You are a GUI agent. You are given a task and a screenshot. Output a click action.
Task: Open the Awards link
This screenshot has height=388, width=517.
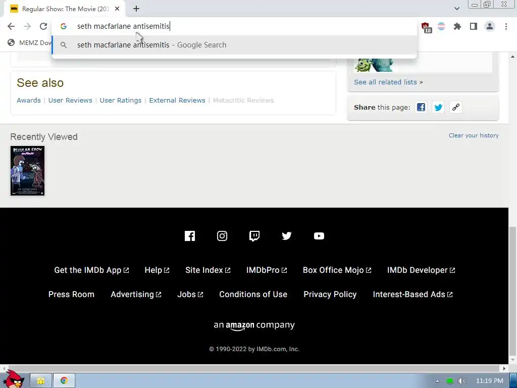(x=29, y=101)
